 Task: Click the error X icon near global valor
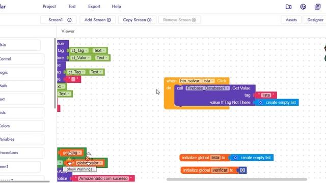[x=88, y=159]
